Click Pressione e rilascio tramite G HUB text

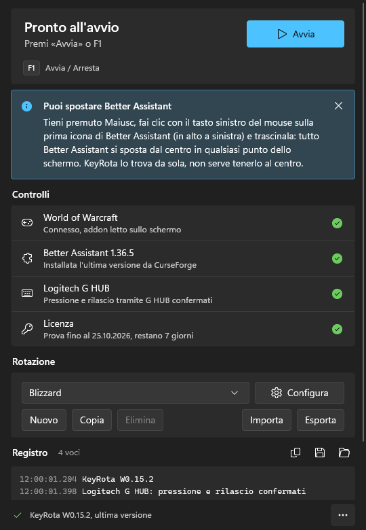tap(127, 300)
